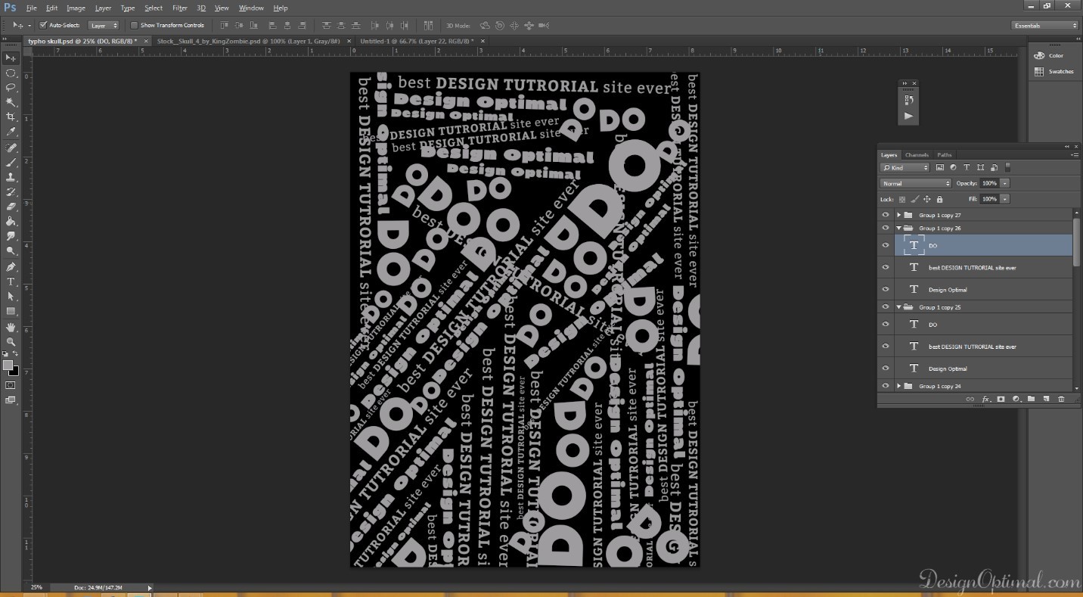This screenshot has height=597, width=1083.
Task: Collapse Group 1 copy 26 folder
Action: [x=898, y=228]
